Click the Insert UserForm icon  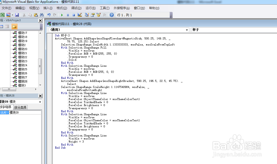pyautogui.click(x=8, y=15)
